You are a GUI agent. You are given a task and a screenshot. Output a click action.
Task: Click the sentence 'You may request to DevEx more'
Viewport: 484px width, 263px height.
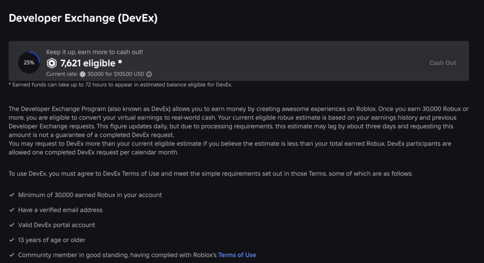click(230, 148)
